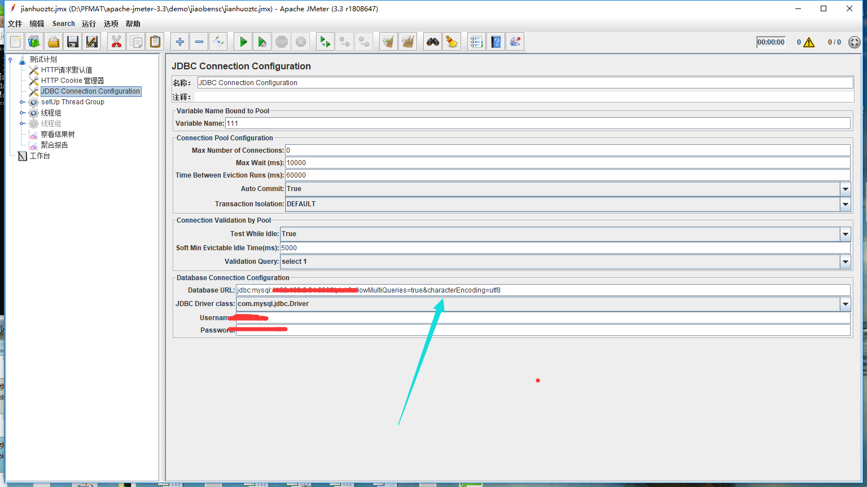This screenshot has height=487, width=867.
Task: Click the last toolbar icon, the Plugins Manager feather
Action: (x=515, y=42)
